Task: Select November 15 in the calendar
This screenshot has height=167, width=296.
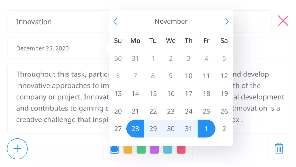Action: click(x=153, y=93)
